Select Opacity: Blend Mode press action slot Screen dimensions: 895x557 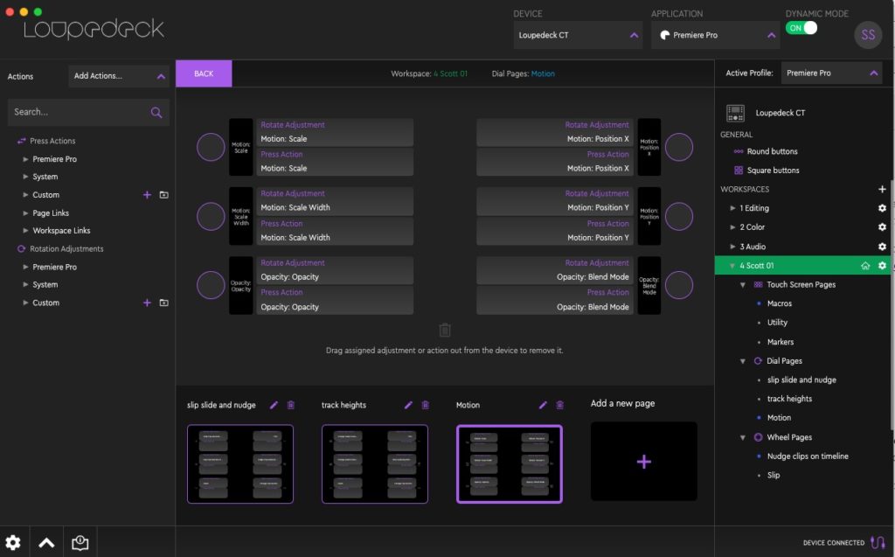click(555, 301)
